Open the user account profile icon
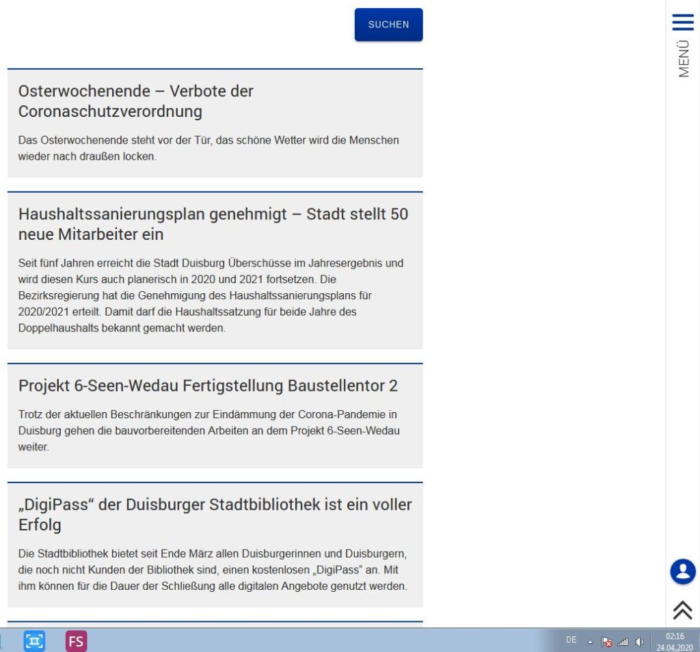The height and width of the screenshot is (652, 700). (683, 571)
